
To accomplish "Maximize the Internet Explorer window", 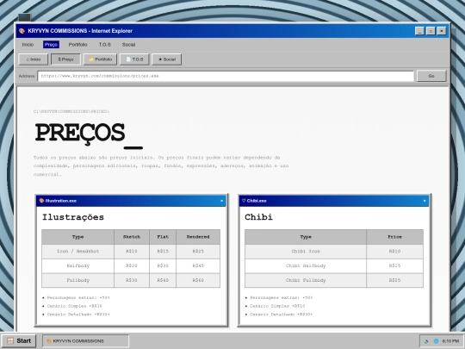I will tap(431, 31).
